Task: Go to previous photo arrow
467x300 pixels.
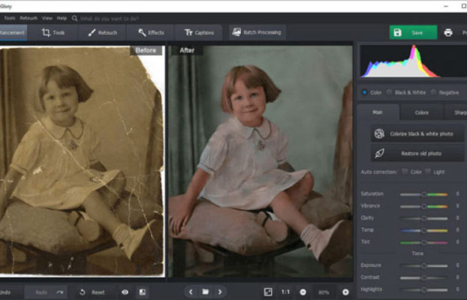Action: point(191,292)
